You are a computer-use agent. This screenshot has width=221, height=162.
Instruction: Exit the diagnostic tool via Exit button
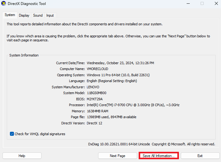[x=200, y=156]
